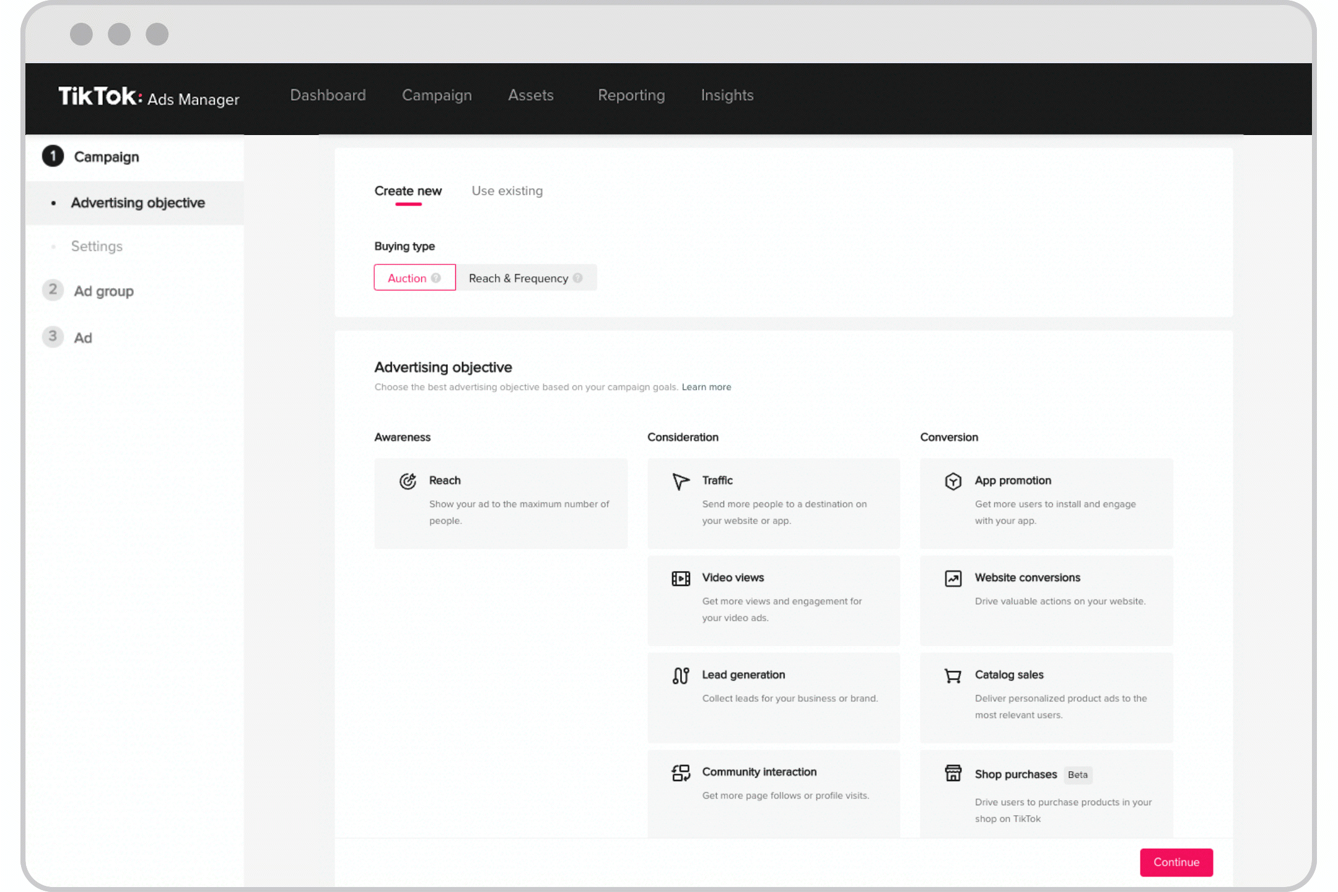Open the Campaign menu item

coord(436,95)
